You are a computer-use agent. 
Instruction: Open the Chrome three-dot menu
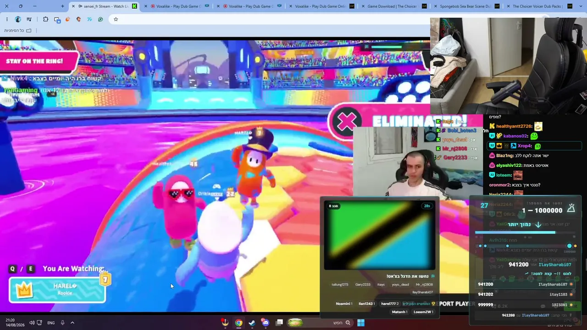7,19
